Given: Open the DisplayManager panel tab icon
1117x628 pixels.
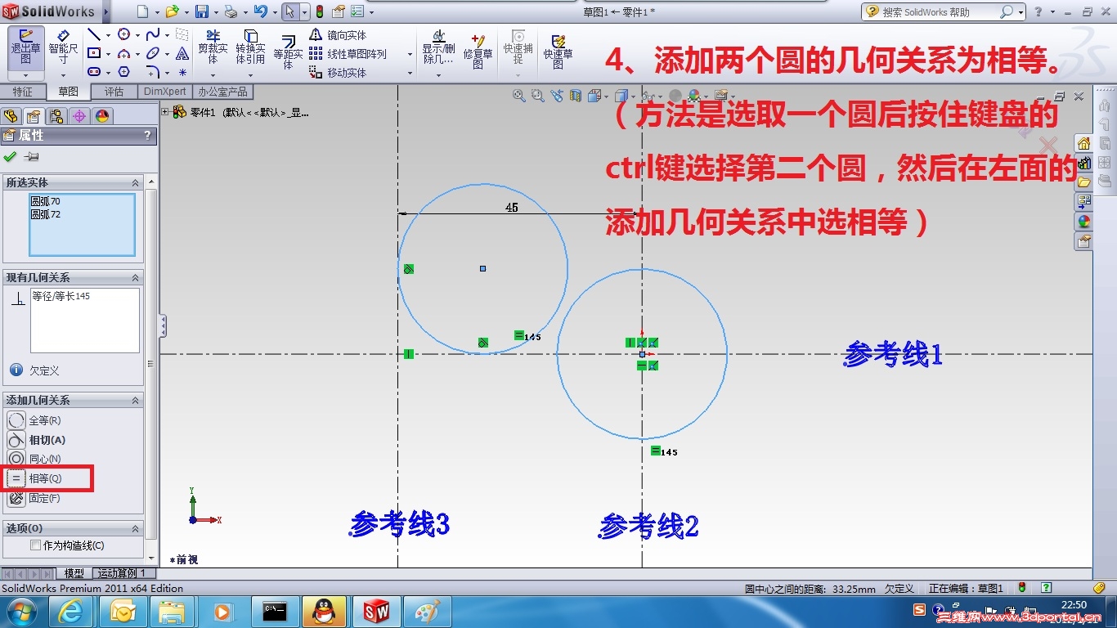Looking at the screenshot, I should 101,116.
